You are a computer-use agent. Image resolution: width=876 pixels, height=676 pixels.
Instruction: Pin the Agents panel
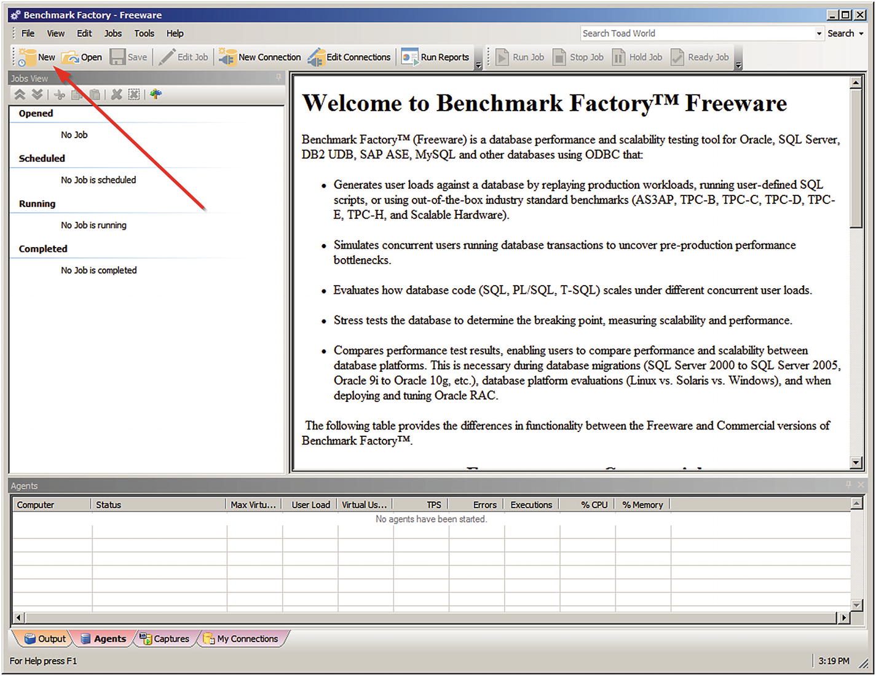(849, 485)
